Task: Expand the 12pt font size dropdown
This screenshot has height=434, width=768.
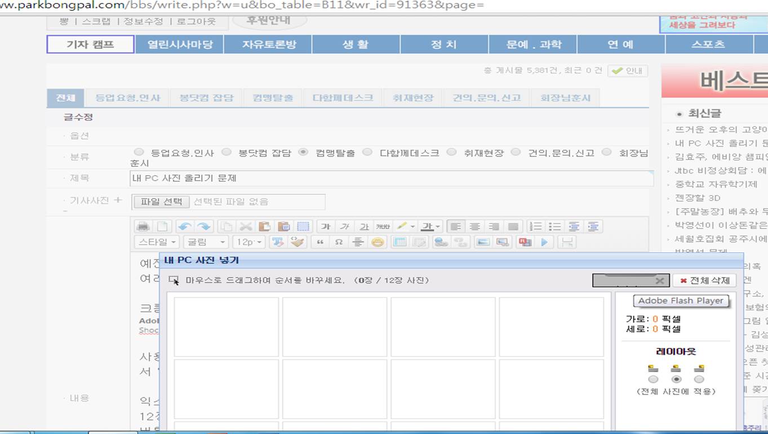Action: [x=249, y=242]
